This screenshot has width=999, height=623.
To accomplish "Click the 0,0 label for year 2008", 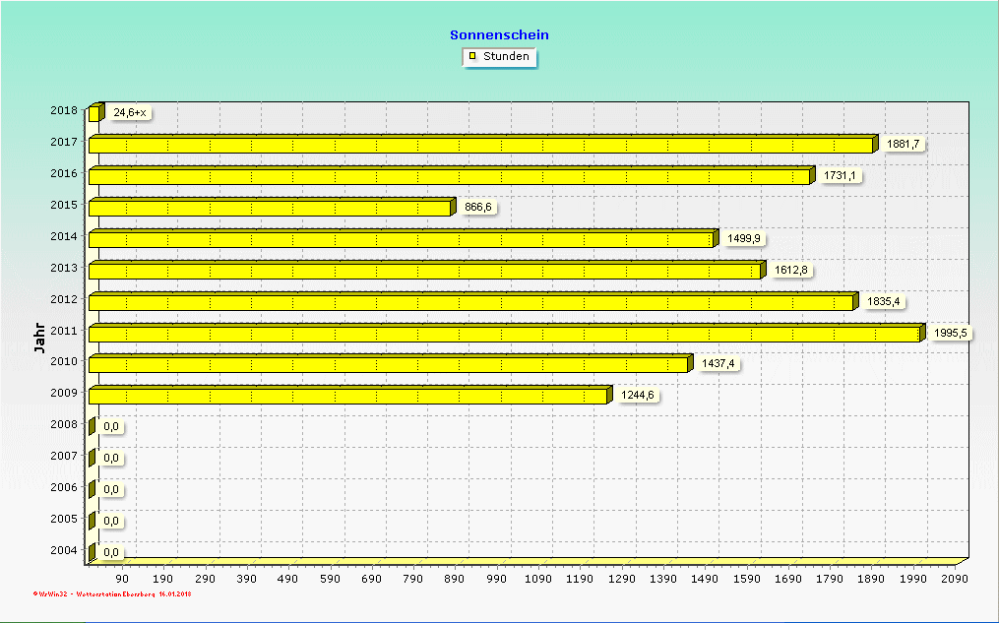I will (x=111, y=426).
